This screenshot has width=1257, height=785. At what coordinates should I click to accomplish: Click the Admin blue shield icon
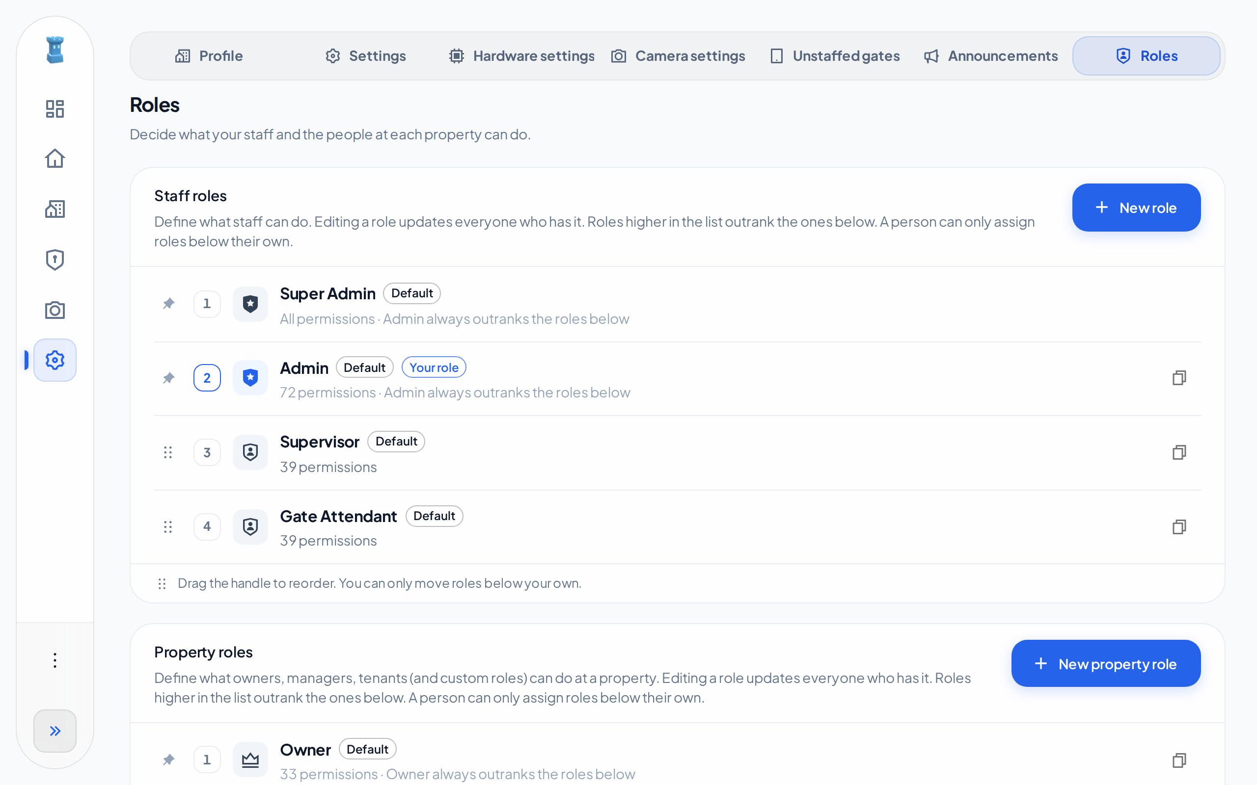[250, 377]
